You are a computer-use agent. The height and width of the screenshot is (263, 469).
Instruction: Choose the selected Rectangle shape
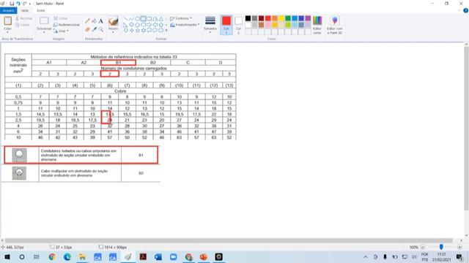[144, 19]
